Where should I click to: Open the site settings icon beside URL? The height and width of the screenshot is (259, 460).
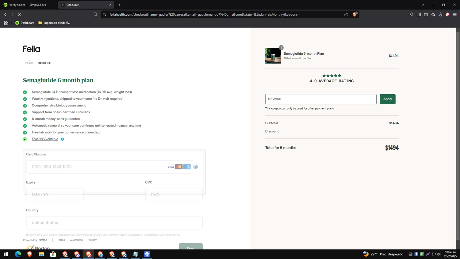tap(105, 14)
